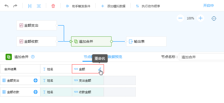
Task: Select the 输出表 node
Action: (x=146, y=41)
